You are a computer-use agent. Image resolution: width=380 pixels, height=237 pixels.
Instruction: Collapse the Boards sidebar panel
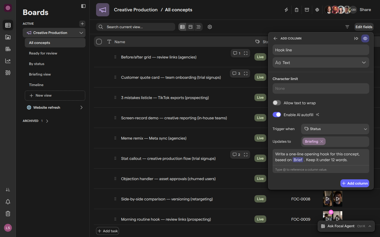(x=83, y=6)
